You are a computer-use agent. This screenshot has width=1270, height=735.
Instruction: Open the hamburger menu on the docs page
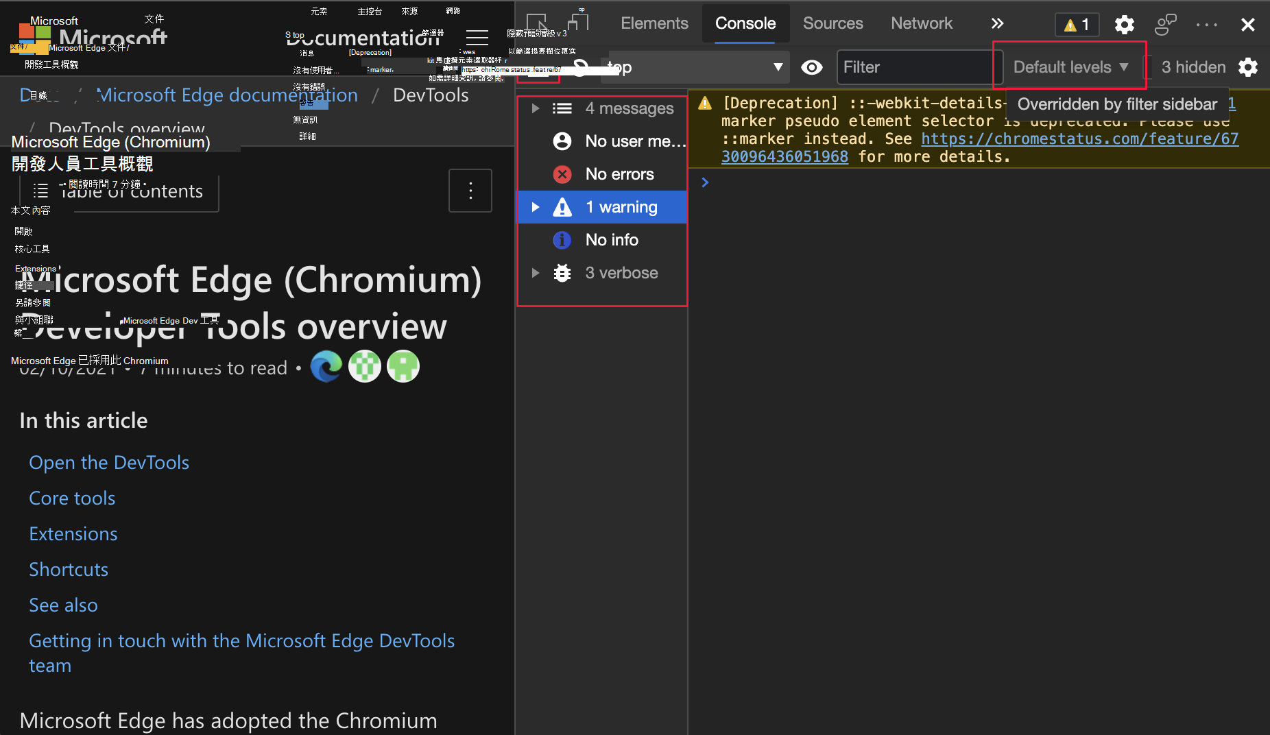[x=477, y=37]
